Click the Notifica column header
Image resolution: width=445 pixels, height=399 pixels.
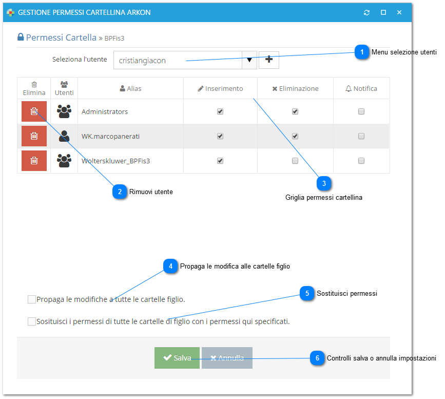361,88
